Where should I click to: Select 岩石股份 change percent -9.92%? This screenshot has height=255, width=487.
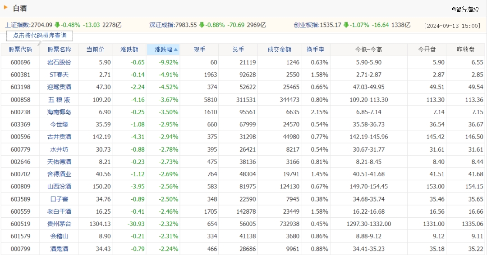click(x=169, y=62)
